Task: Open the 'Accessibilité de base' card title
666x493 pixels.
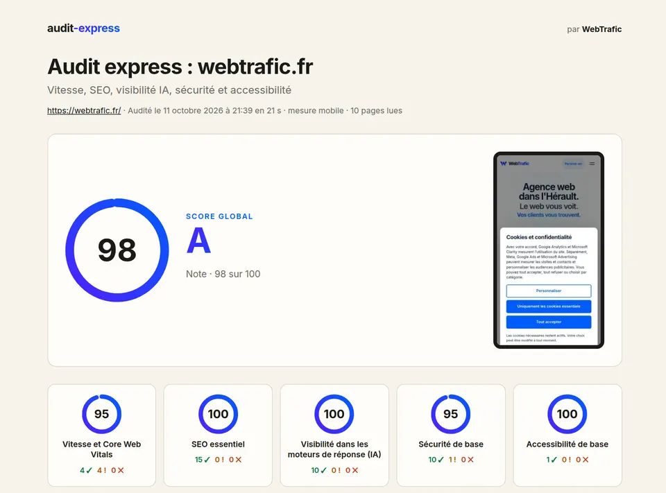Action: pyautogui.click(x=567, y=444)
